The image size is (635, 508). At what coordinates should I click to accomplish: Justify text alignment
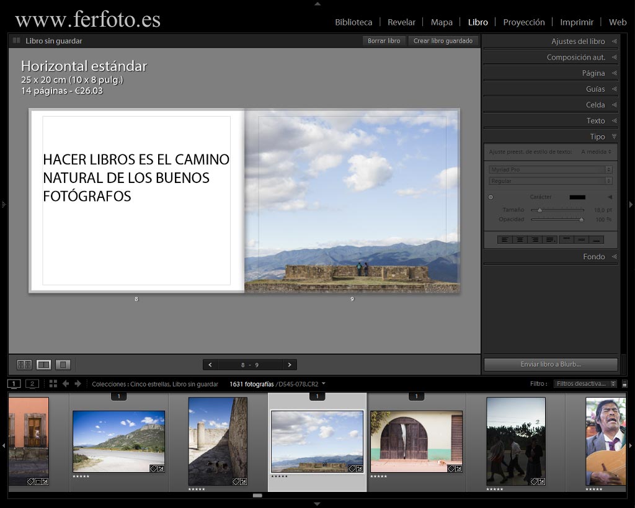[x=550, y=240]
